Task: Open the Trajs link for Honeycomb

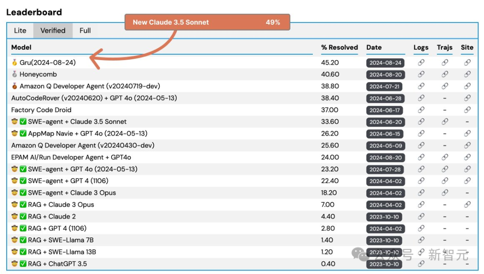Action: (445, 74)
